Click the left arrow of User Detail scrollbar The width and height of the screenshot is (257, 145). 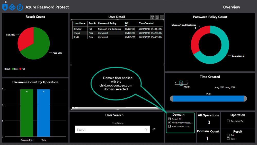coord(75,108)
